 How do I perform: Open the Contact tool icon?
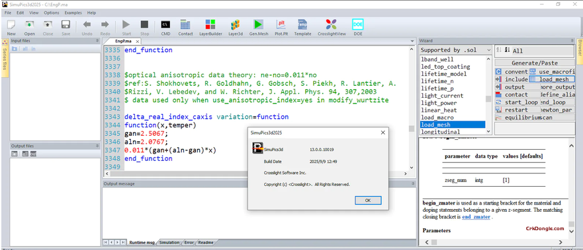[185, 25]
